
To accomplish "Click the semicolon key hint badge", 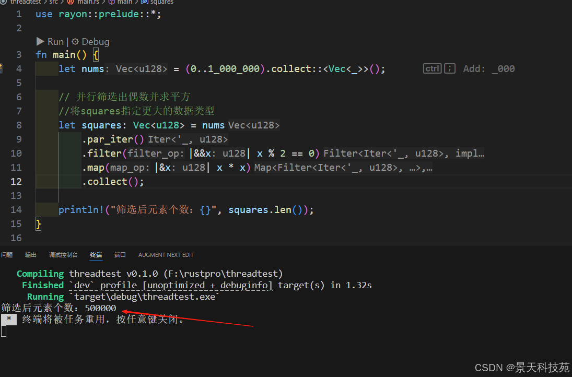I will pyautogui.click(x=450, y=68).
